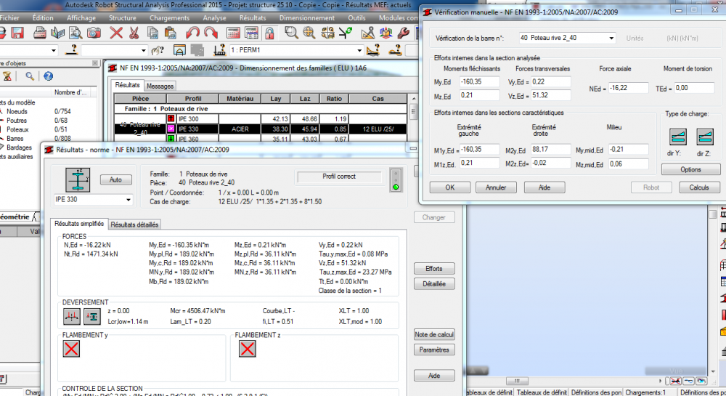Click the paste clipboard icon
The width and height of the screenshot is (726, 396).
(x=171, y=33)
